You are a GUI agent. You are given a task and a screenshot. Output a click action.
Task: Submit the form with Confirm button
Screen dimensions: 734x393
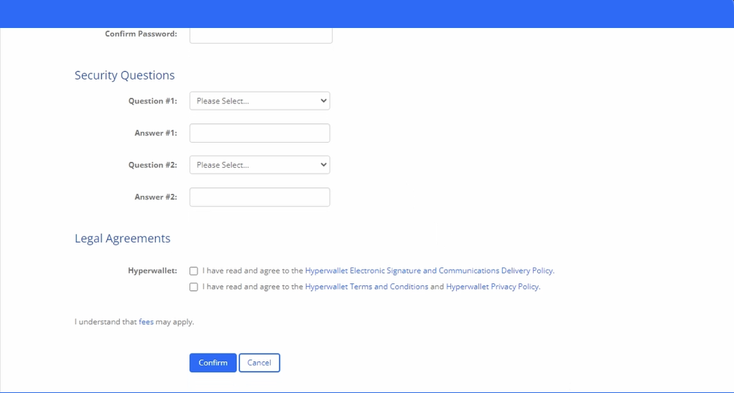pyautogui.click(x=213, y=363)
